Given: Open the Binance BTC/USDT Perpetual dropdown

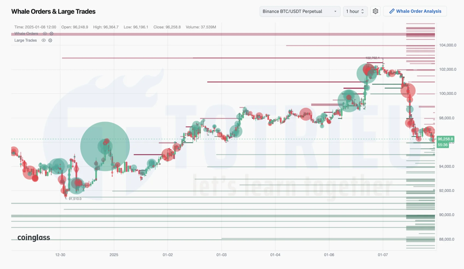Looking at the screenshot, I should point(300,11).
